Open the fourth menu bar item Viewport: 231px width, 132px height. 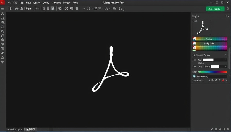click(28, 3)
